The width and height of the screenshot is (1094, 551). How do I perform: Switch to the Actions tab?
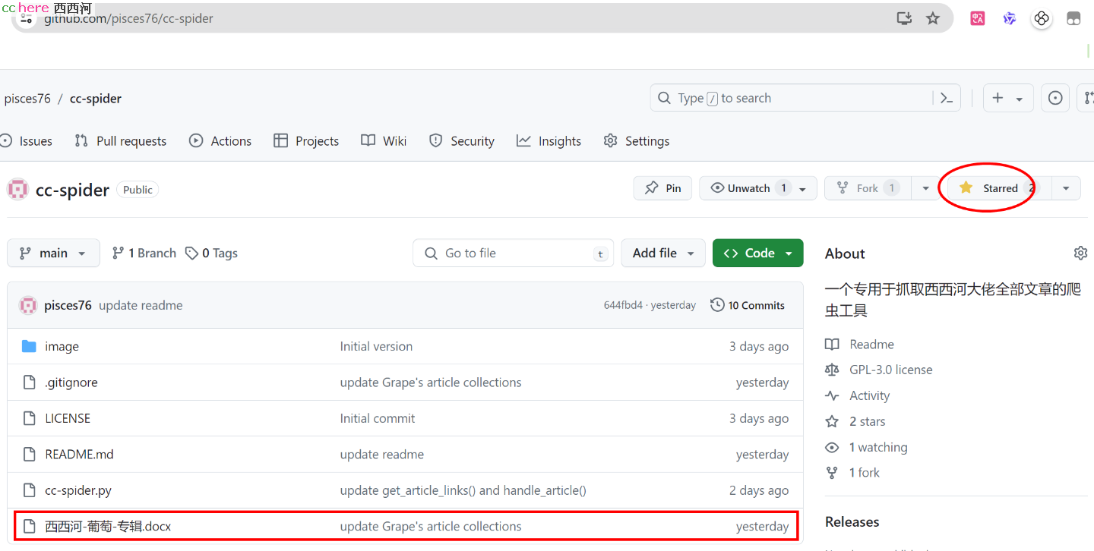pos(220,141)
